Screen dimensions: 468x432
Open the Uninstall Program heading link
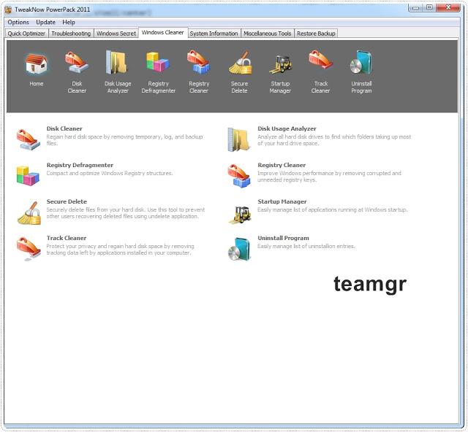point(283,238)
